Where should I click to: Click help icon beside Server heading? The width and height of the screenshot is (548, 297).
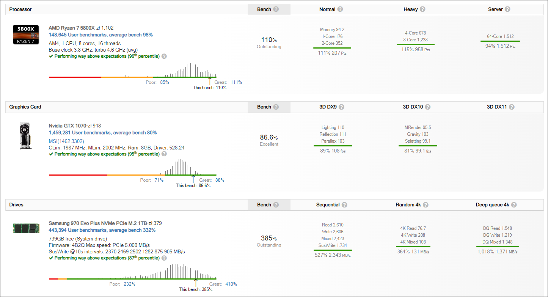(x=507, y=9)
